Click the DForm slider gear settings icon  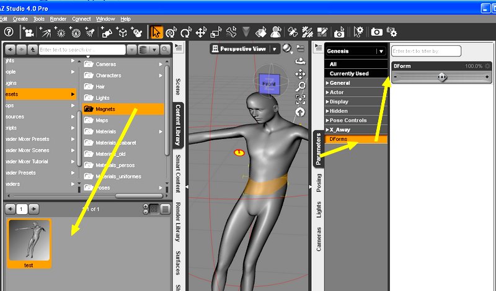487,66
